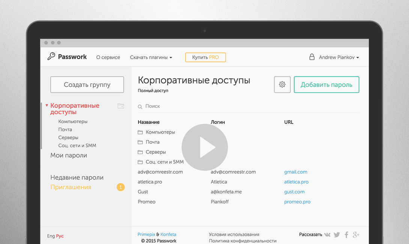The width and height of the screenshot is (409, 244).
Task: Select Серверы in the sidebar tree
Action: point(68,137)
